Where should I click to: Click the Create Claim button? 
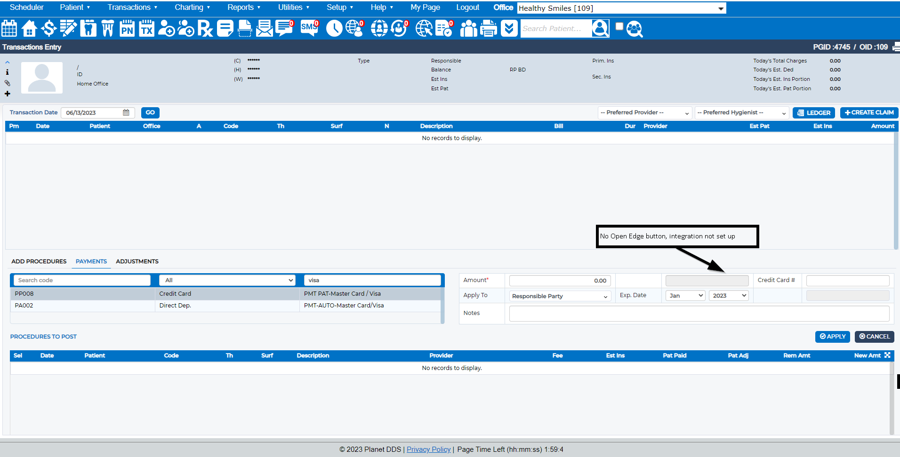(x=869, y=113)
